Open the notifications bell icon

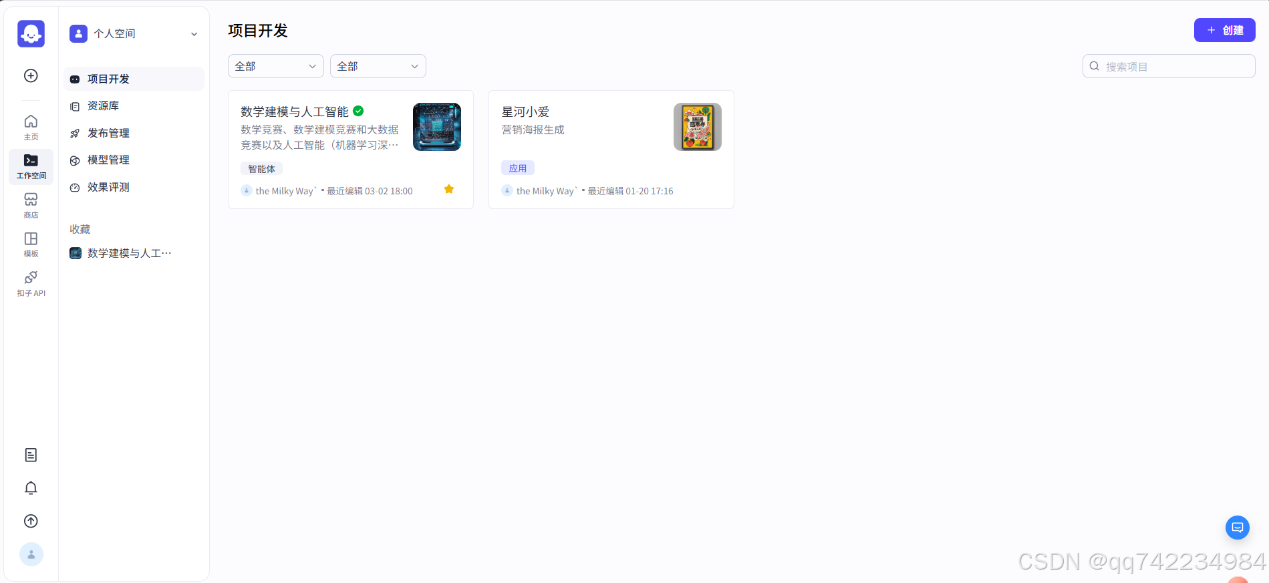tap(31, 488)
